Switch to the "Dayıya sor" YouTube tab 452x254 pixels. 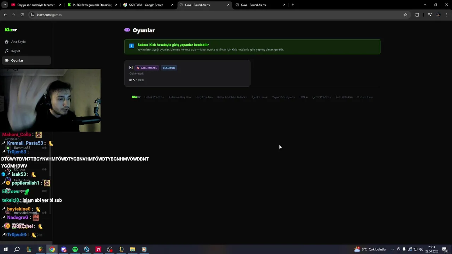pos(36,5)
